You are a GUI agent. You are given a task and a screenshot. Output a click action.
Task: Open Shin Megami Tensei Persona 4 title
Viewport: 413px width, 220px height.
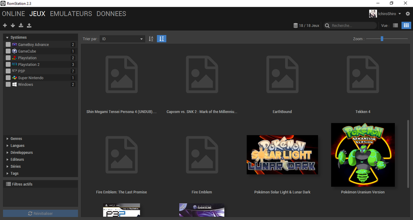tap(121, 112)
